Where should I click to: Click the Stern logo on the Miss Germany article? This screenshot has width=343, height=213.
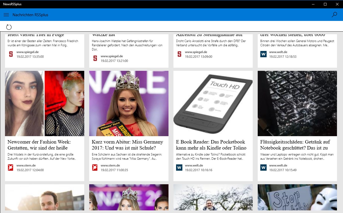tap(95, 168)
